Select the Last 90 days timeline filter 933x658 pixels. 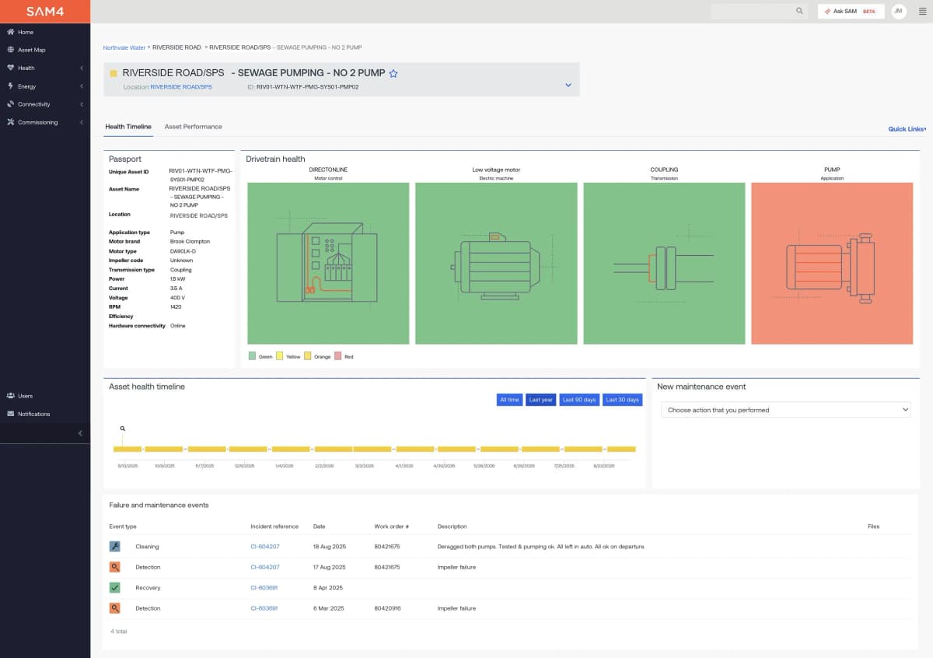pyautogui.click(x=579, y=400)
